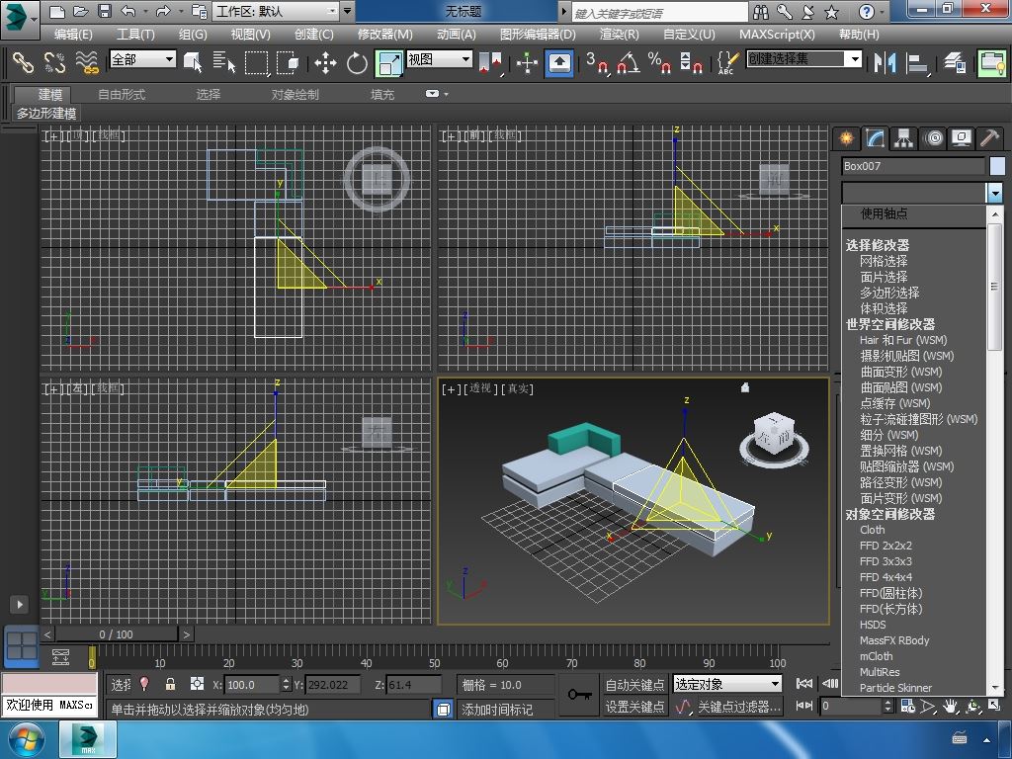Image resolution: width=1012 pixels, height=759 pixels.
Task: Open the 全部 selection filter dropdown
Action: tap(142, 58)
